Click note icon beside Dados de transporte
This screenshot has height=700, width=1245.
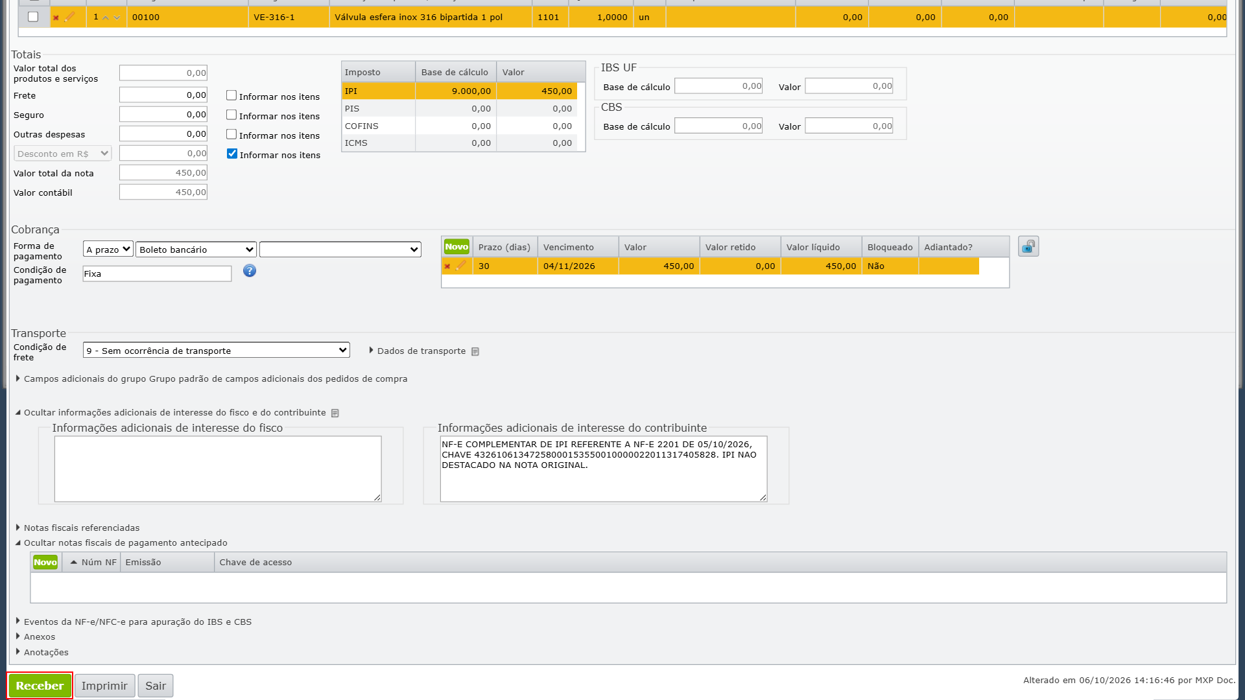click(475, 351)
